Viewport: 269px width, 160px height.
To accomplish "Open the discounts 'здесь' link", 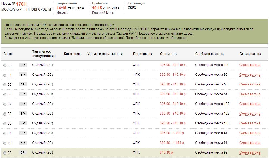I will click(x=188, y=34).
